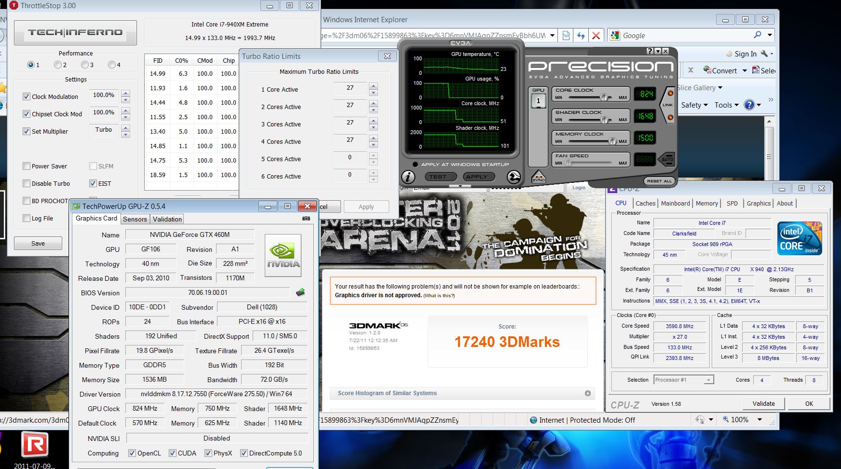Select Performance profile 4 radio button
841x469 pixels.
point(112,65)
